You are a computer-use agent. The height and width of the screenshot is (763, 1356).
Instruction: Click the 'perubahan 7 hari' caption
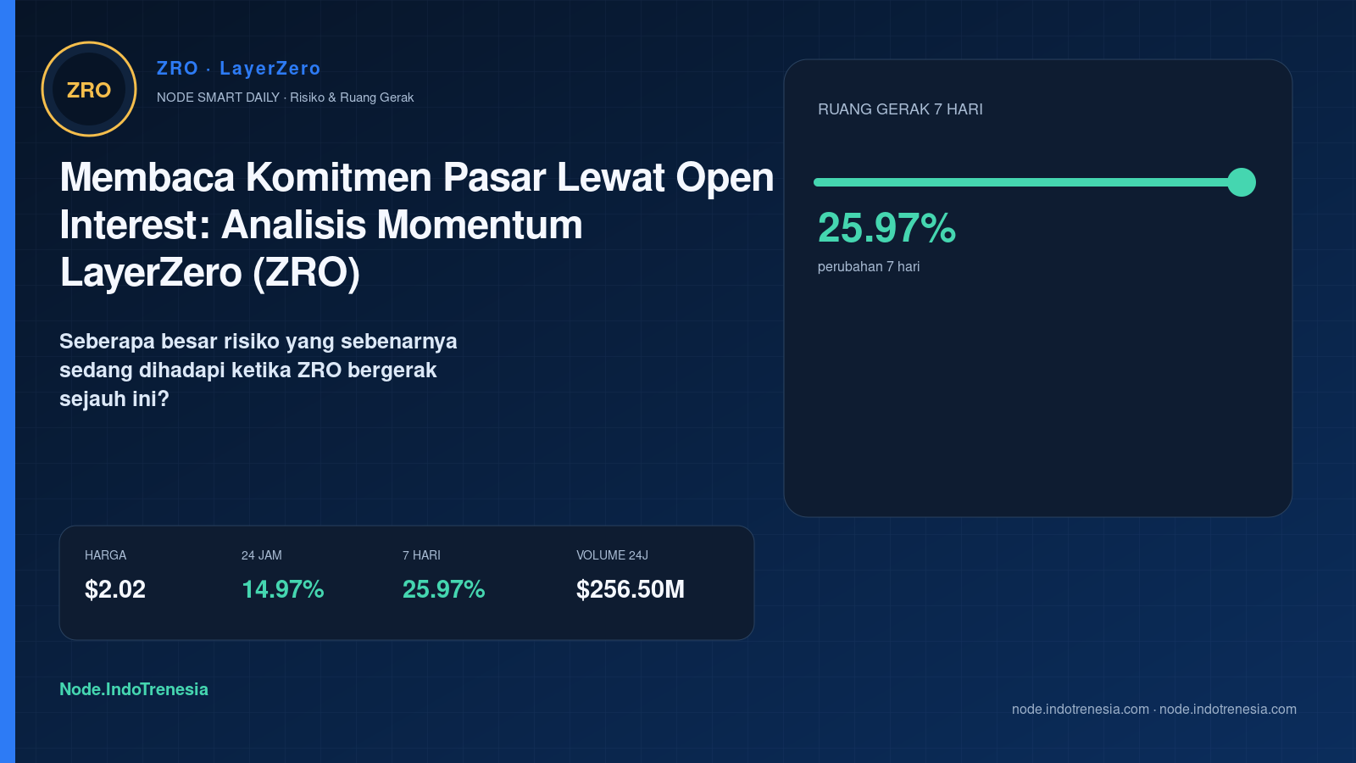click(869, 267)
